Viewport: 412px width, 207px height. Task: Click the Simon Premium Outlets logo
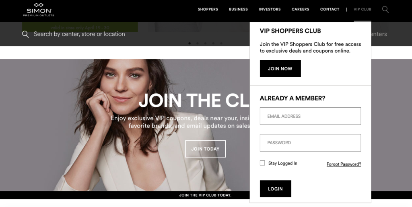coord(39,10)
